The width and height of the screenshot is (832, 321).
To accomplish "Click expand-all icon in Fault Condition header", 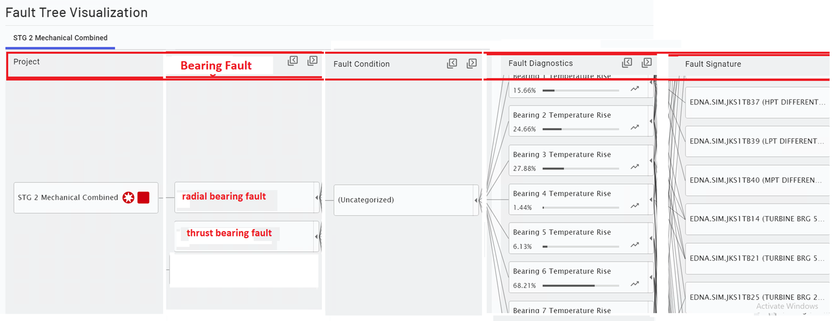I will click(472, 64).
